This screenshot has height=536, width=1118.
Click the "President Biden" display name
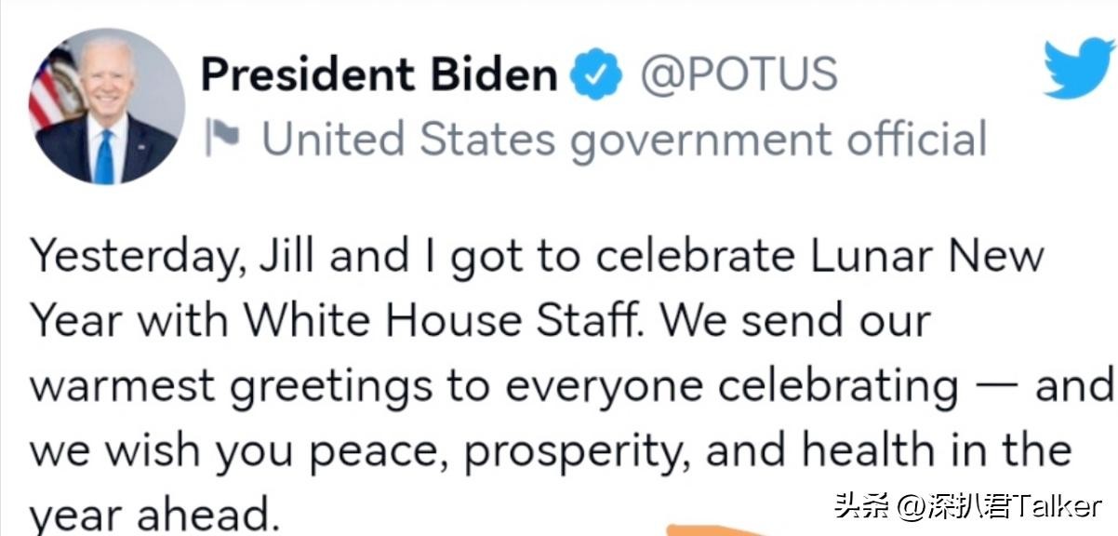point(379,74)
